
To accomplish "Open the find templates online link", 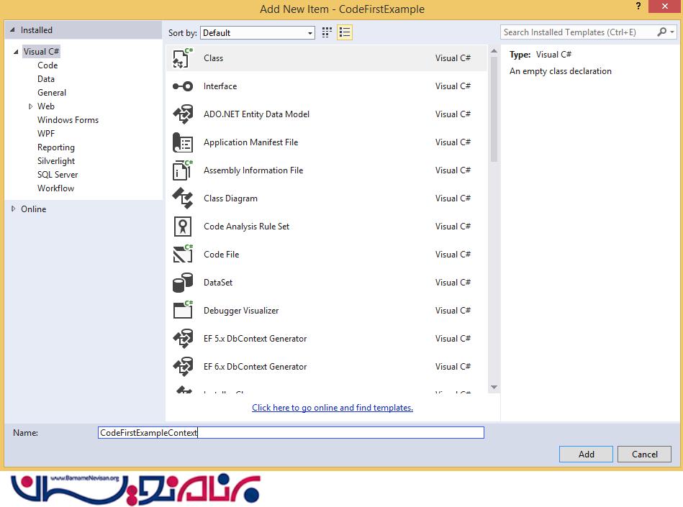I will (x=333, y=408).
